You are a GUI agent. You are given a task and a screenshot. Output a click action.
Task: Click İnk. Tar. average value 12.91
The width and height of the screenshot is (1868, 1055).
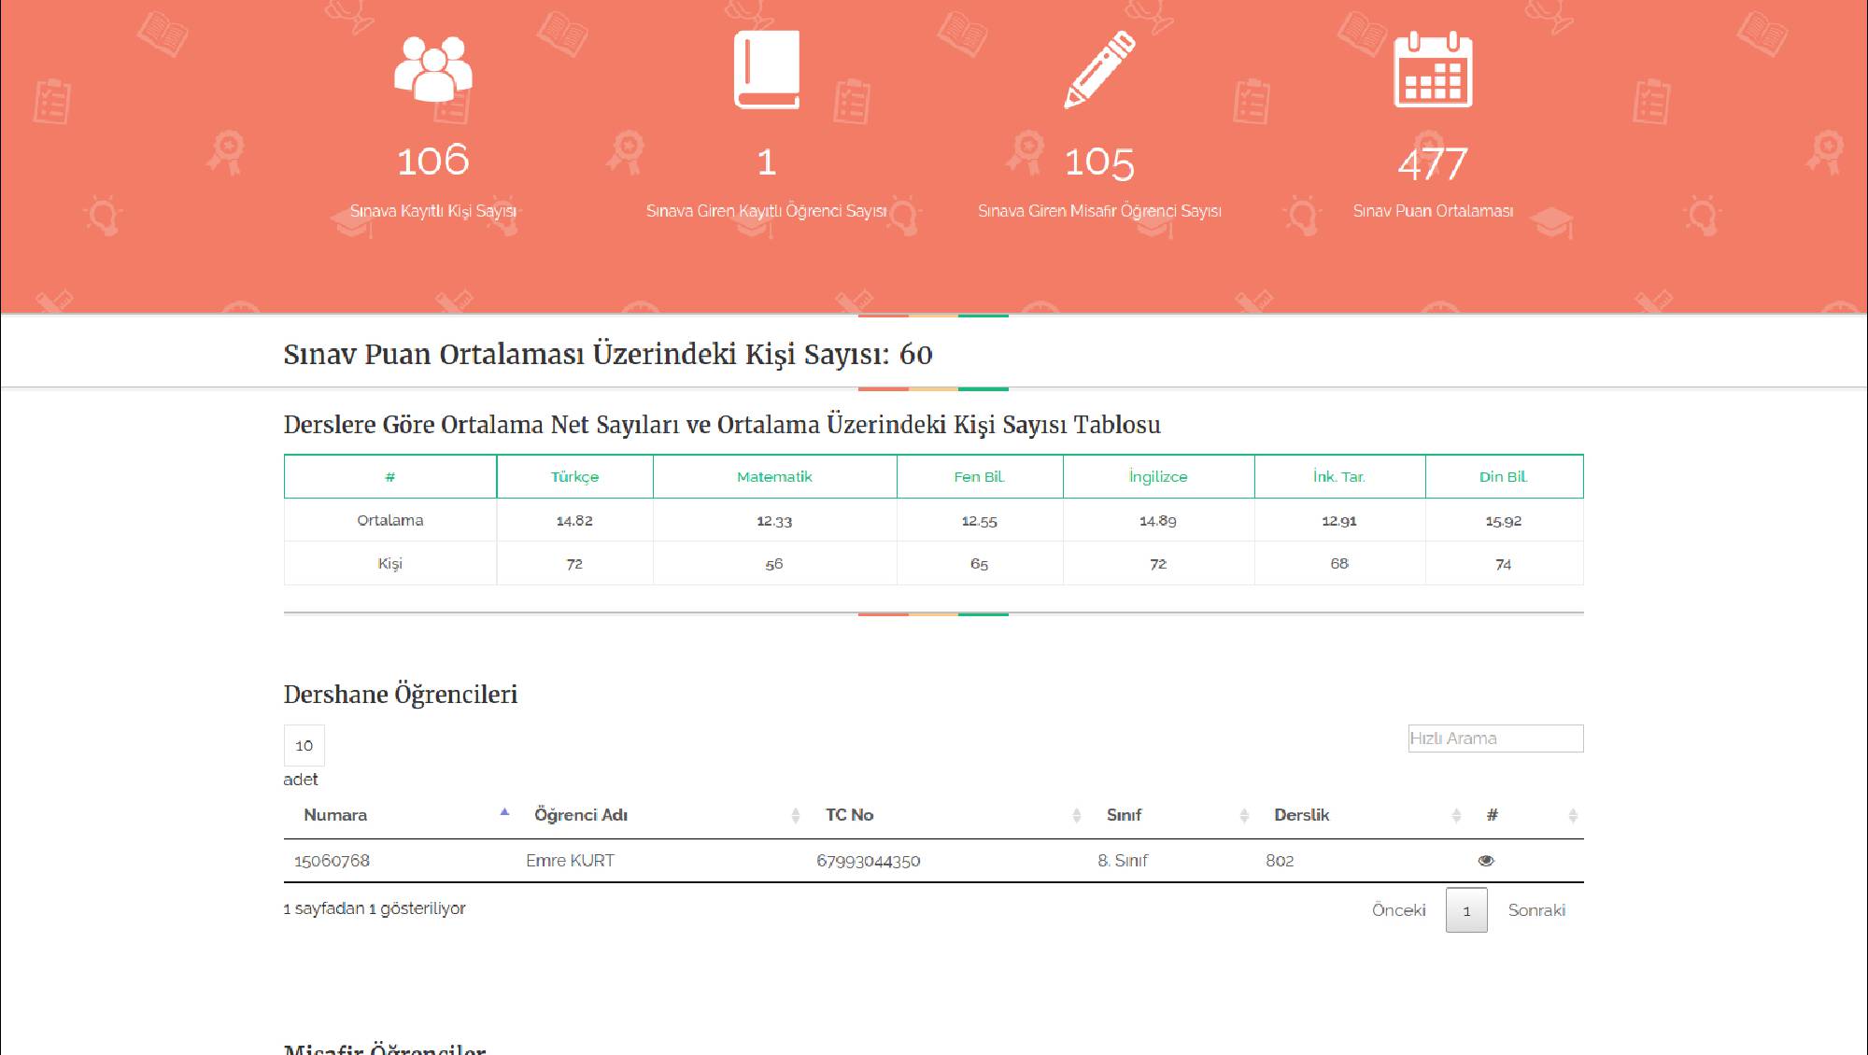(1339, 521)
